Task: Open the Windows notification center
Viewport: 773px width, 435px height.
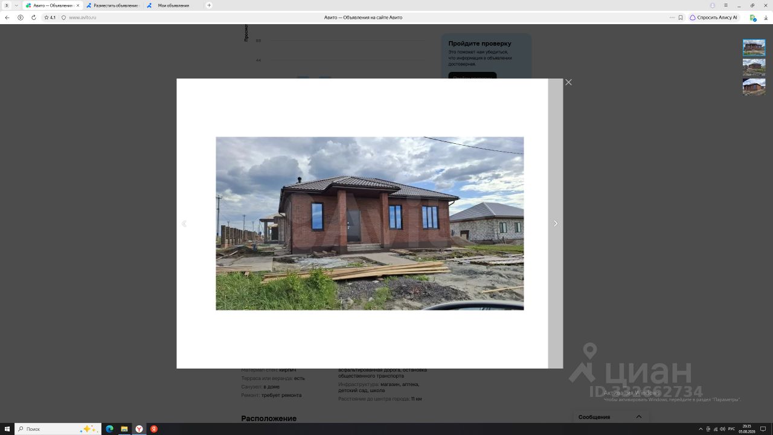Action: [763, 429]
